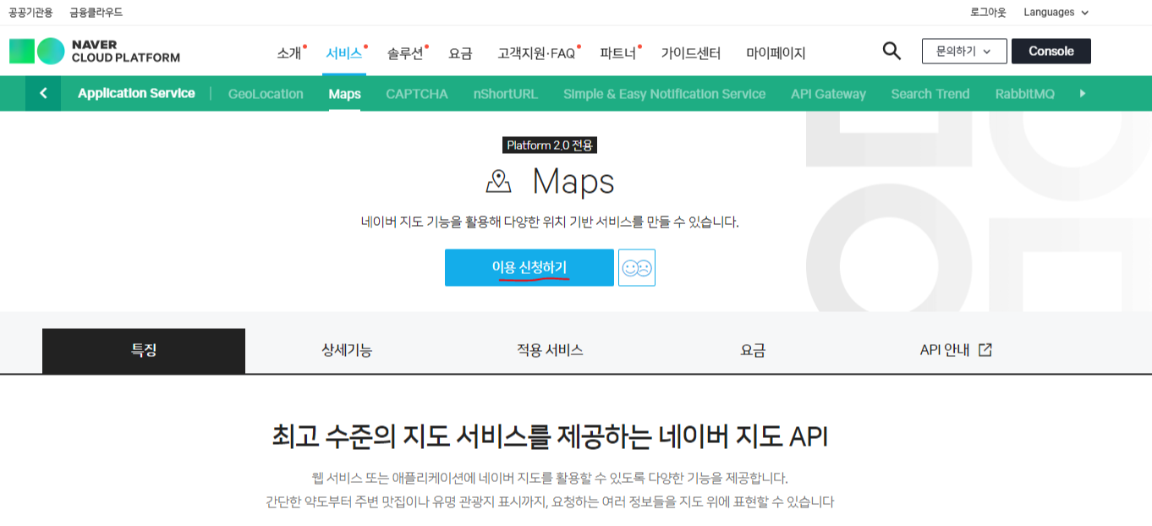Select nShortURL in service bar
Viewport: 1152px width, 526px height.
pyautogui.click(x=506, y=94)
